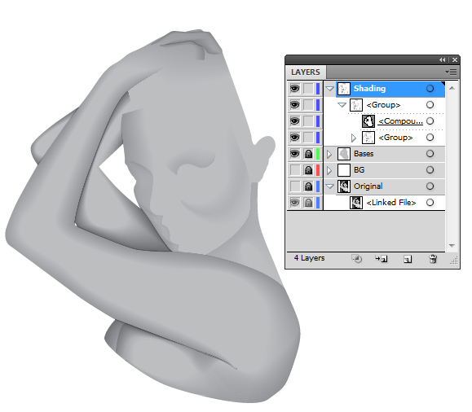The image size is (472, 412).
Task: Hide the Bases layer
Action: point(295,154)
